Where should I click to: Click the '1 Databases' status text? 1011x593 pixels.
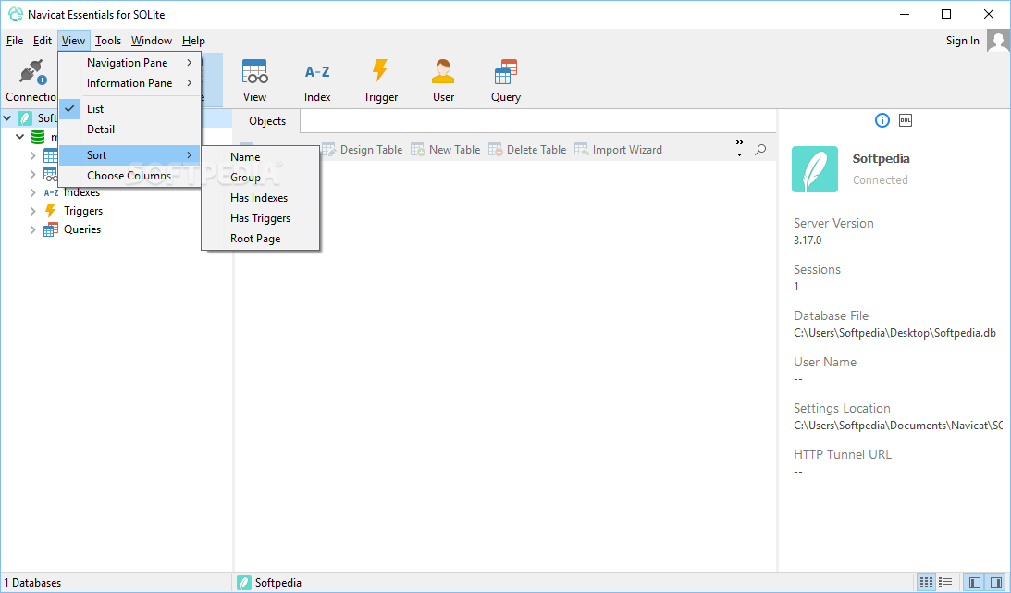click(32, 583)
